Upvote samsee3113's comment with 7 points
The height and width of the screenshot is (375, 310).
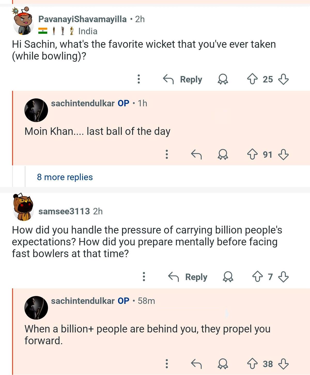click(x=257, y=277)
